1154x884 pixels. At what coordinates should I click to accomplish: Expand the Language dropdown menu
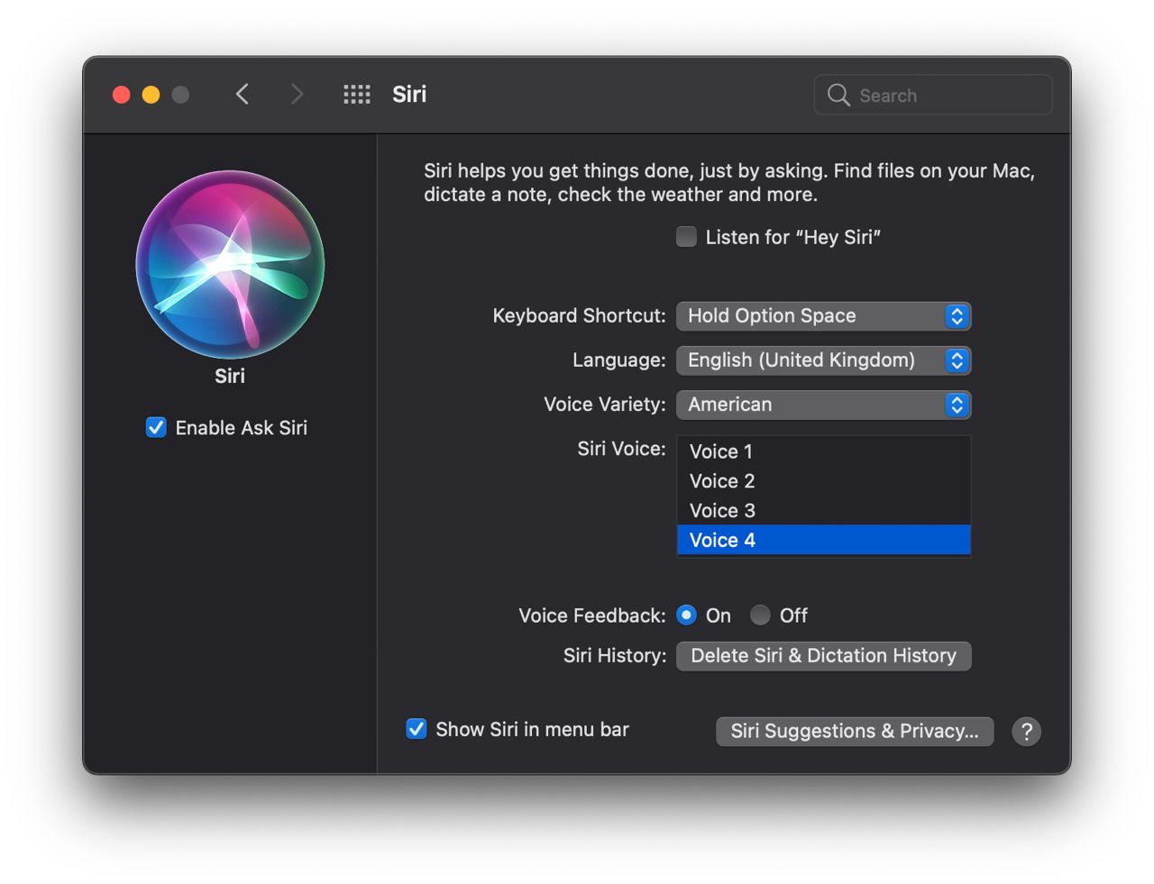(823, 360)
